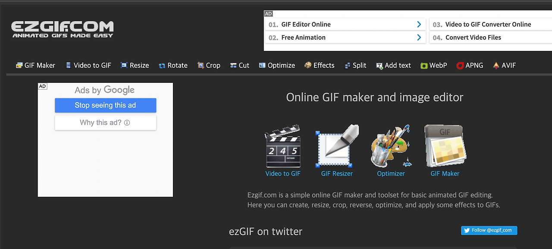Click the Stop seeing this ad button
The height and width of the screenshot is (249, 552).
[105, 105]
